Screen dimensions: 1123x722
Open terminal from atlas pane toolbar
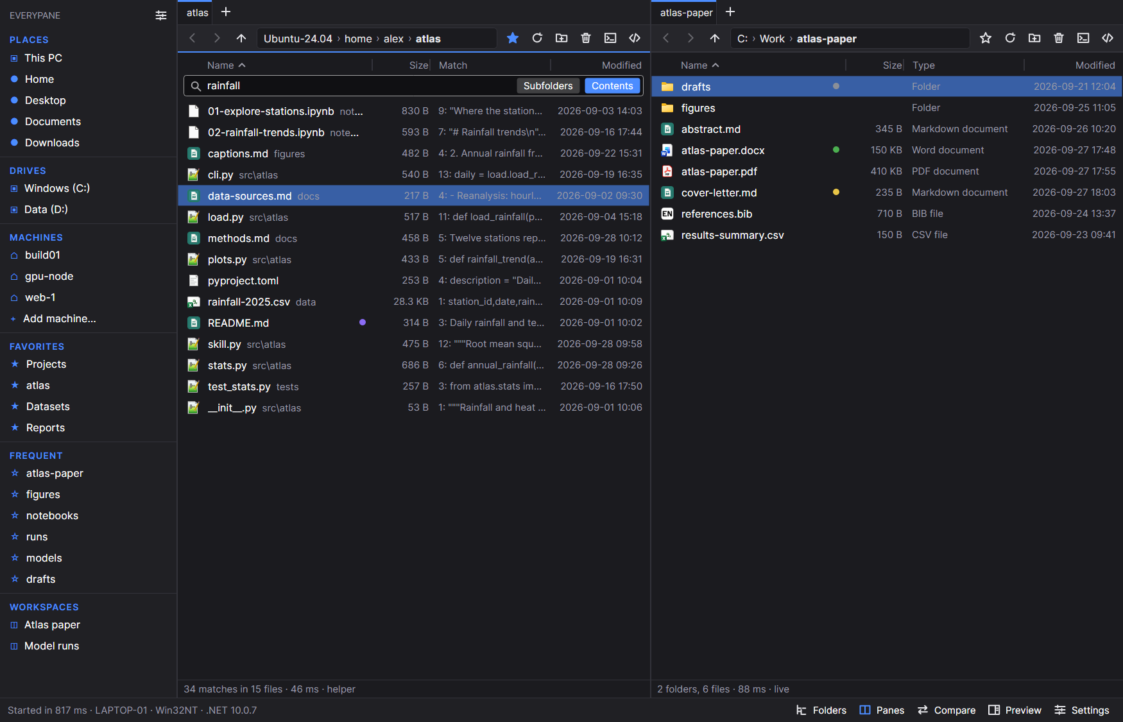tap(610, 39)
